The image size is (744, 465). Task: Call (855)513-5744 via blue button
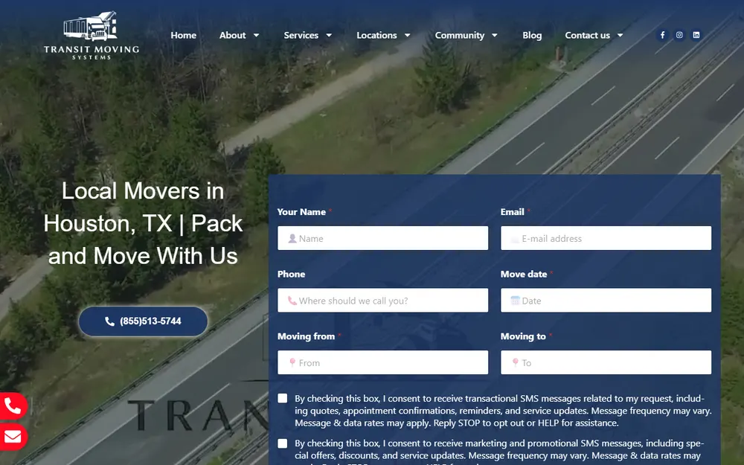pos(143,321)
